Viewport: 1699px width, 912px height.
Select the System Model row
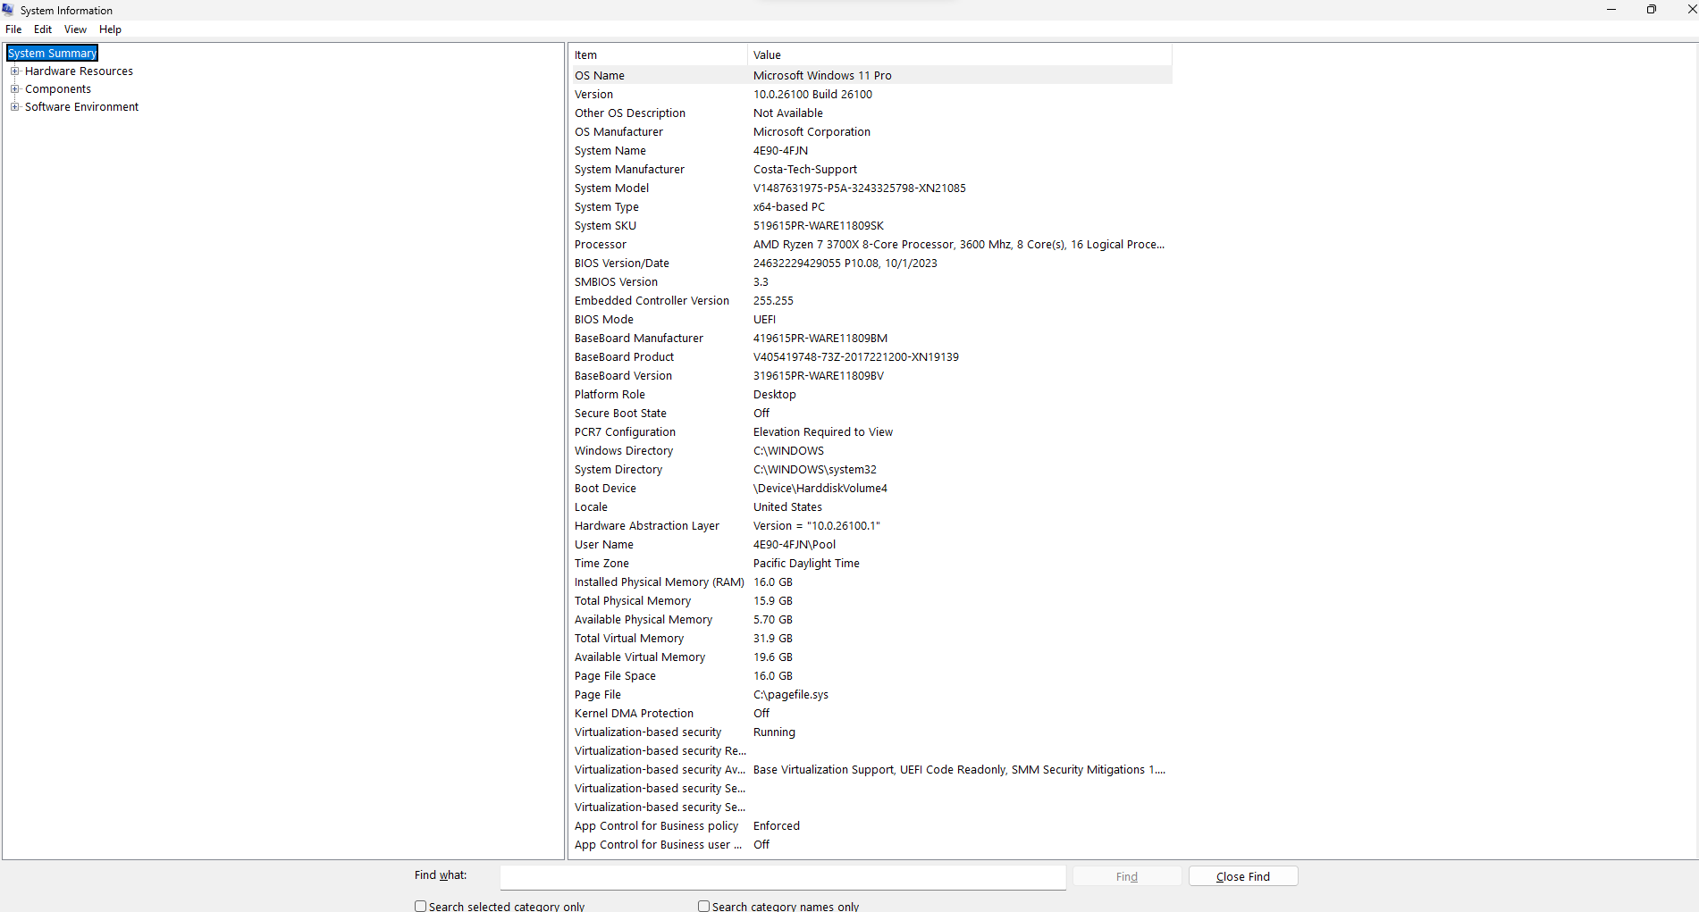click(x=871, y=188)
